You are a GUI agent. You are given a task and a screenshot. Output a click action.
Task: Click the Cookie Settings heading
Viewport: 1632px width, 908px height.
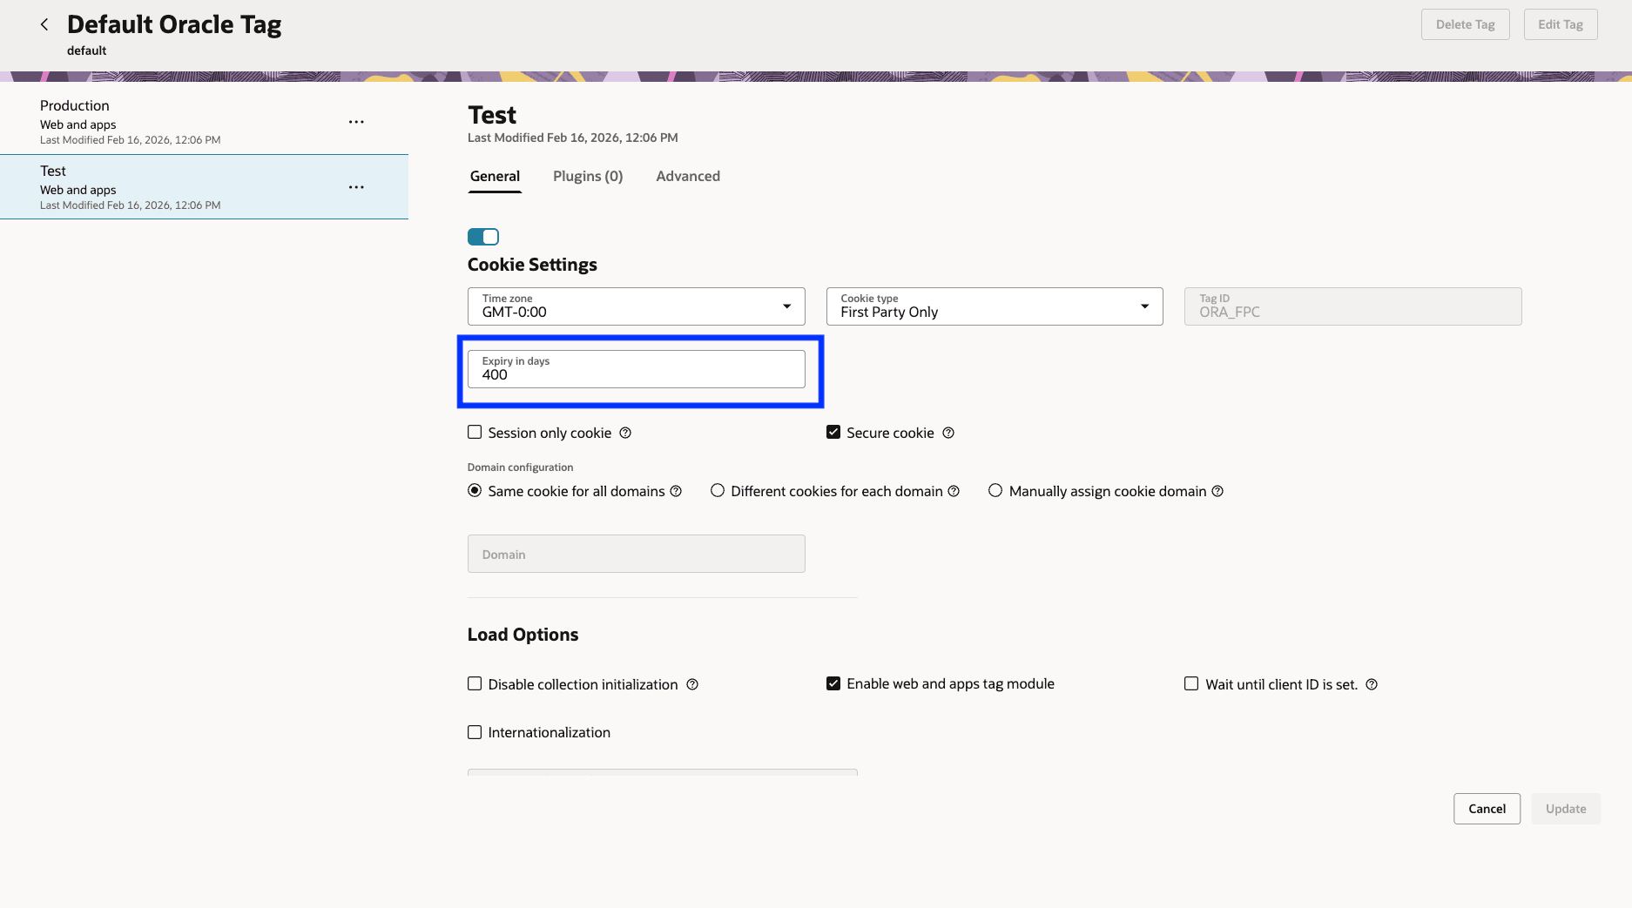click(x=532, y=265)
